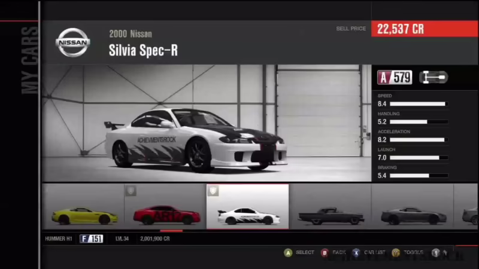Click the Acceleration 8.2 stat bar
The image size is (479, 269).
419,140
